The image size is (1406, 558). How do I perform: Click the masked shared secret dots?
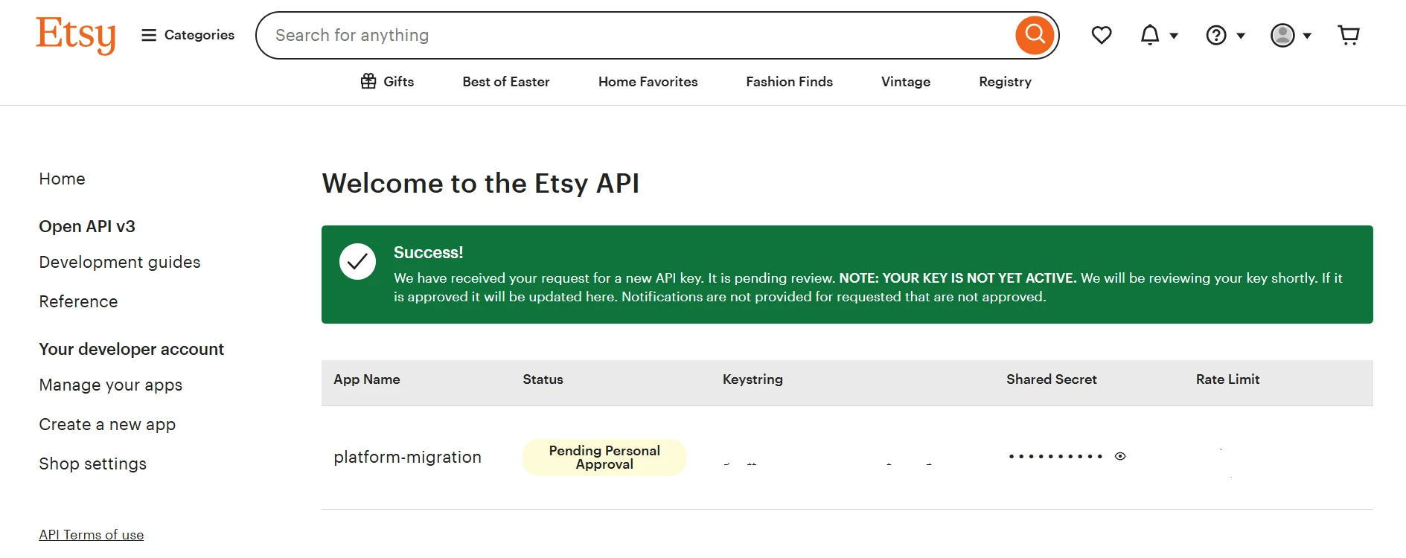coord(1055,456)
